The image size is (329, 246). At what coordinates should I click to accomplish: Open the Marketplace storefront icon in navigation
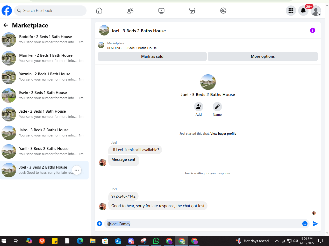click(x=192, y=11)
